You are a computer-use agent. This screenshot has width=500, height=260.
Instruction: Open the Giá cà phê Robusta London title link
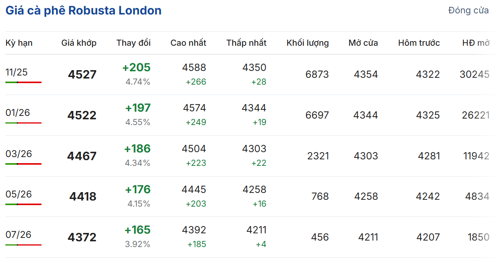[83, 11]
